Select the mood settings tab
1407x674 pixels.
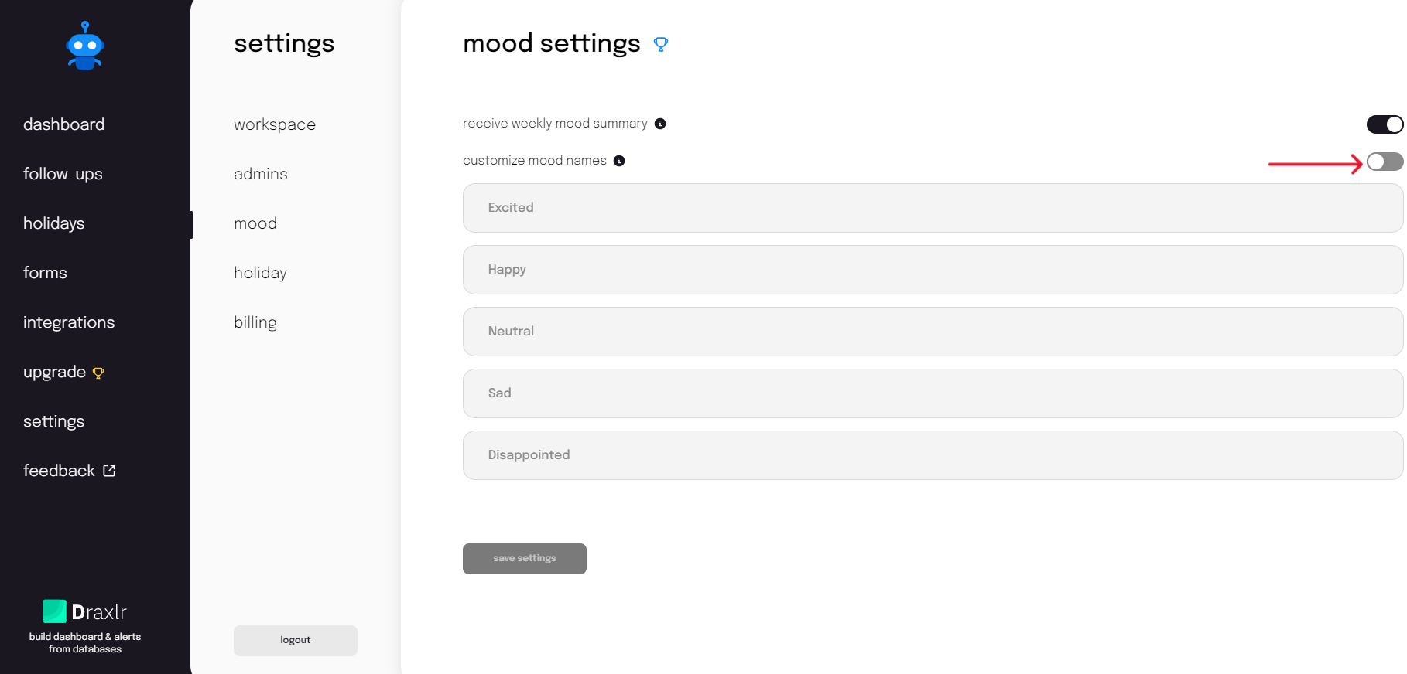[x=255, y=223]
